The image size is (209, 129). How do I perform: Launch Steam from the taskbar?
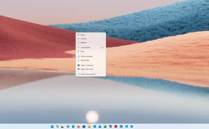point(110,127)
